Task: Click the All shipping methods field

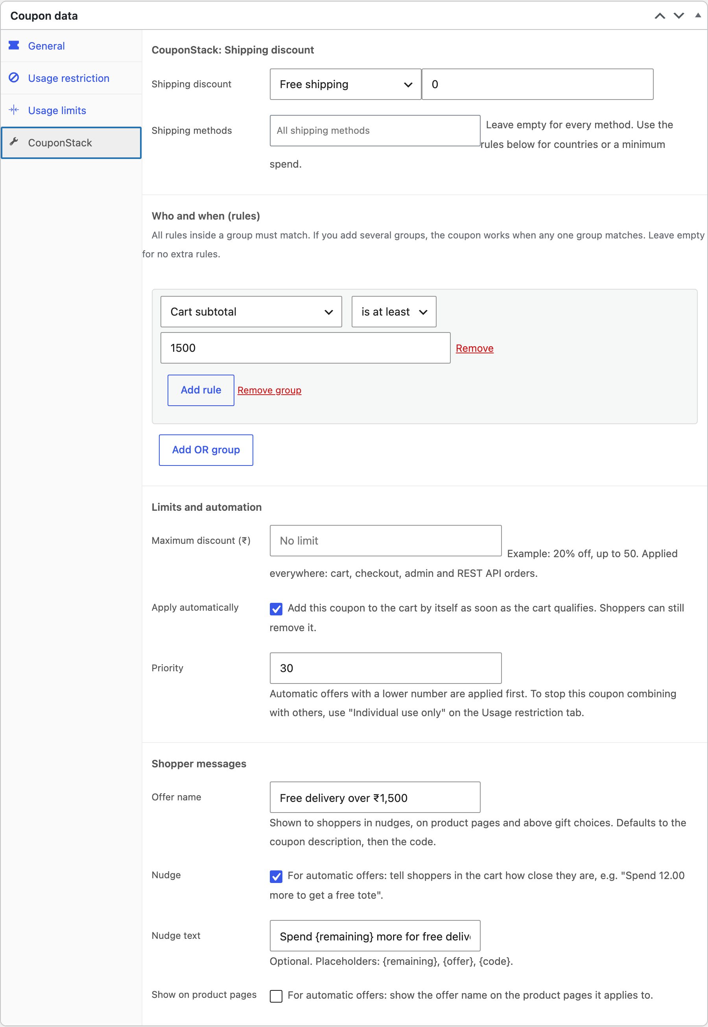Action: [375, 131]
